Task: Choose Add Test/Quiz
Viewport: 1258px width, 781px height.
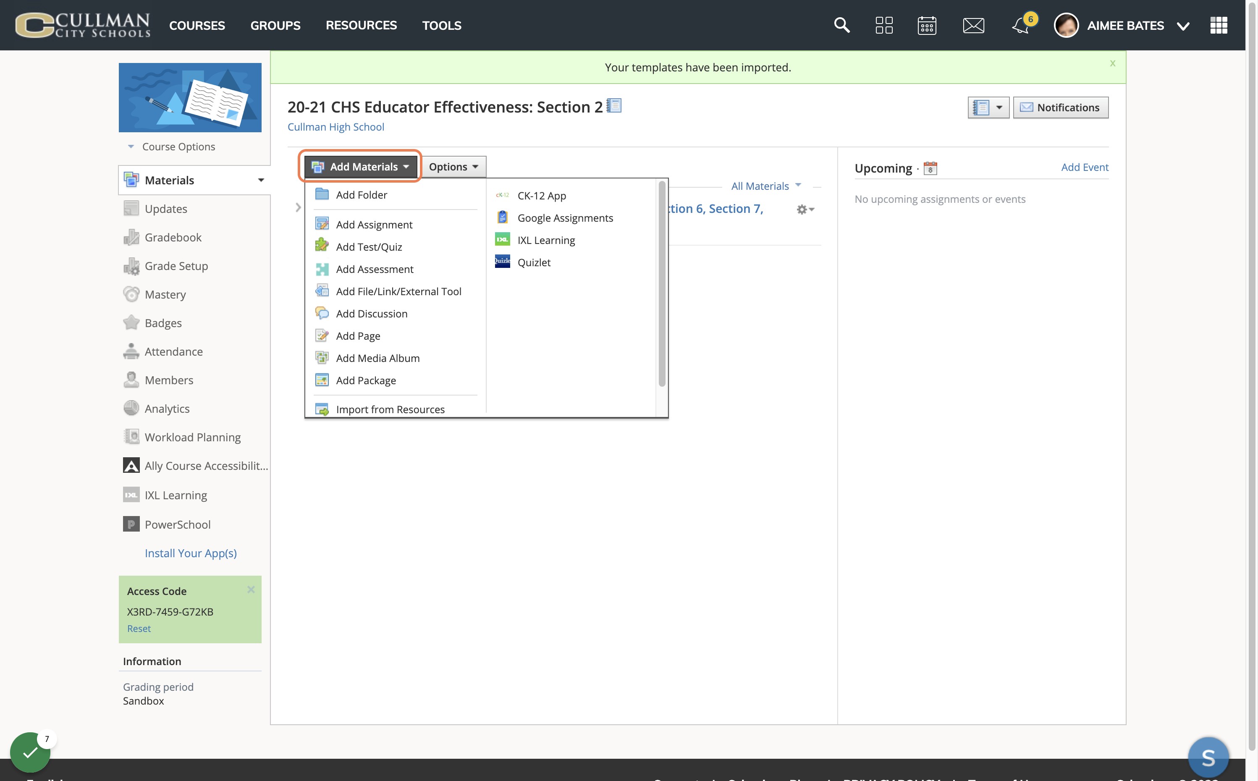Action: (369, 247)
